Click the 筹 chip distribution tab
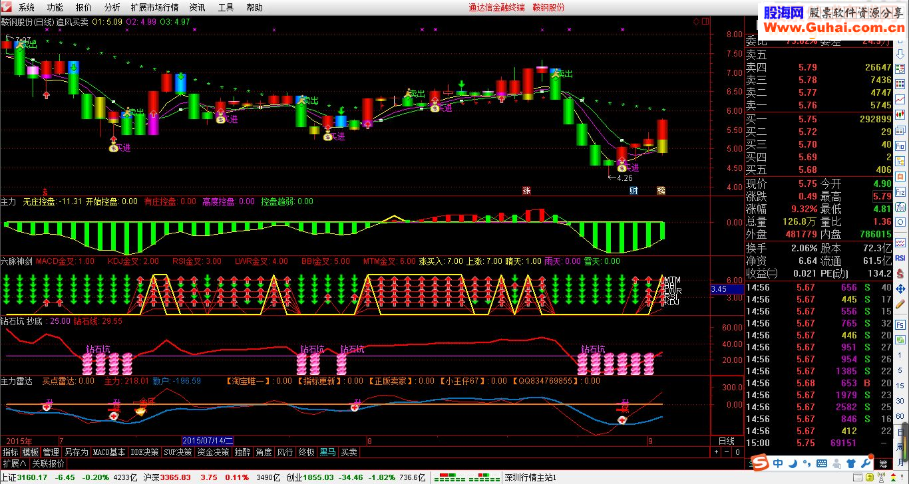Viewport: 909px width, 484px height. [884, 463]
